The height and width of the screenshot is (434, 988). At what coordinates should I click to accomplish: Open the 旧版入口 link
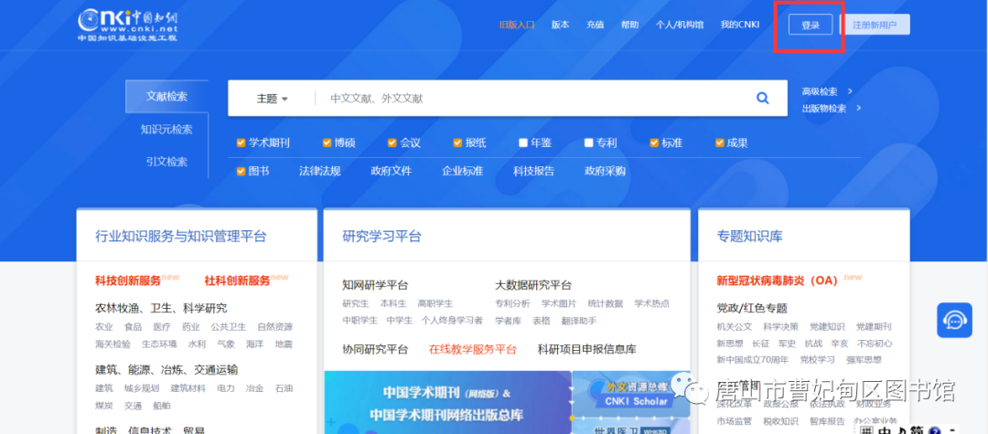pyautogui.click(x=517, y=26)
